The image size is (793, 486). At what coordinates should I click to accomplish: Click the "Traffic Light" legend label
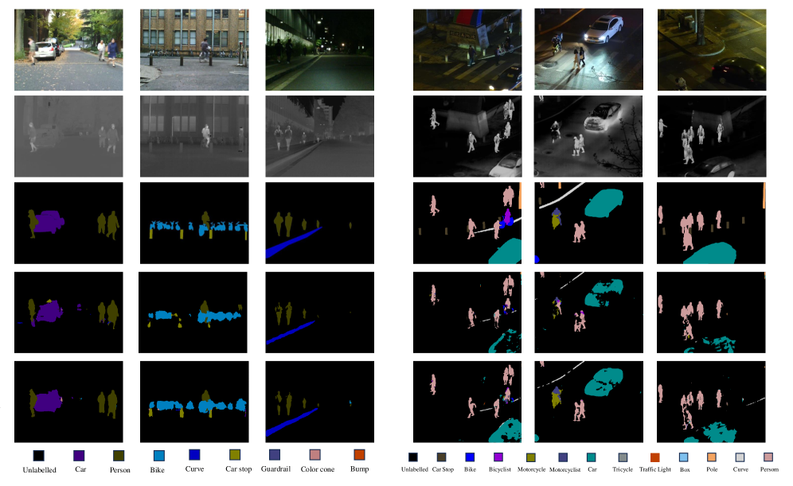click(655, 469)
